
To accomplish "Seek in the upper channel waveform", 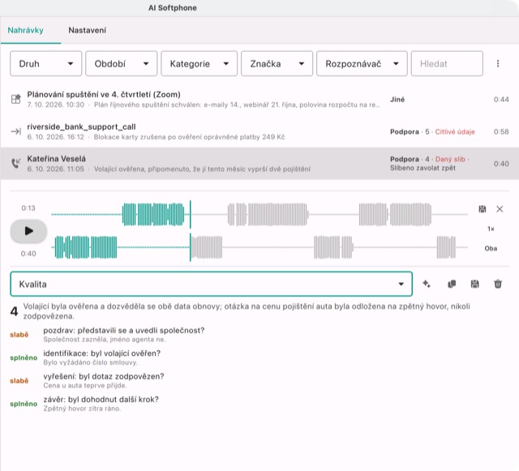I will pos(259,215).
